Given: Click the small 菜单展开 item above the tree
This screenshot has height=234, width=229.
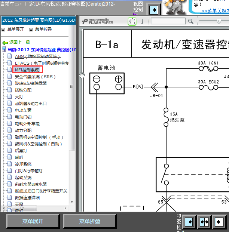Looking at the screenshot, I should click(x=16, y=29).
